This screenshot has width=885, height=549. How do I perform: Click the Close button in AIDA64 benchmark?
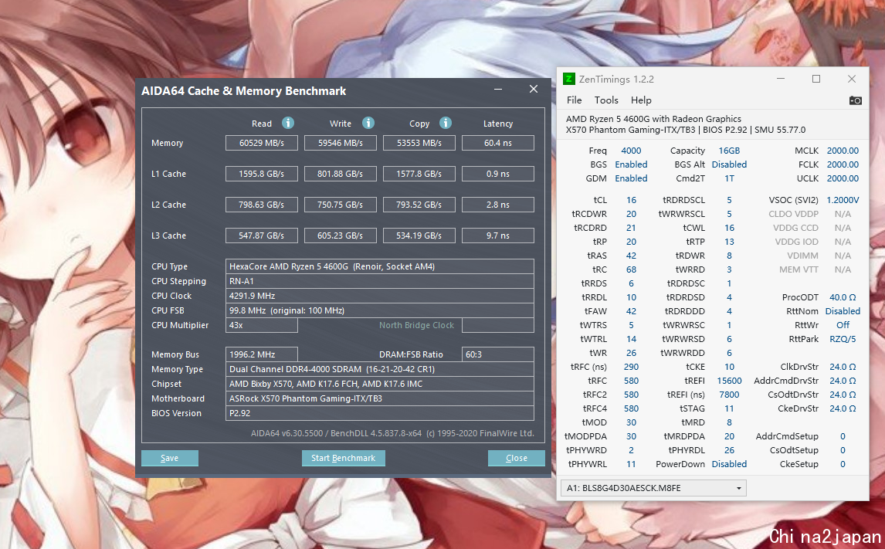click(517, 458)
